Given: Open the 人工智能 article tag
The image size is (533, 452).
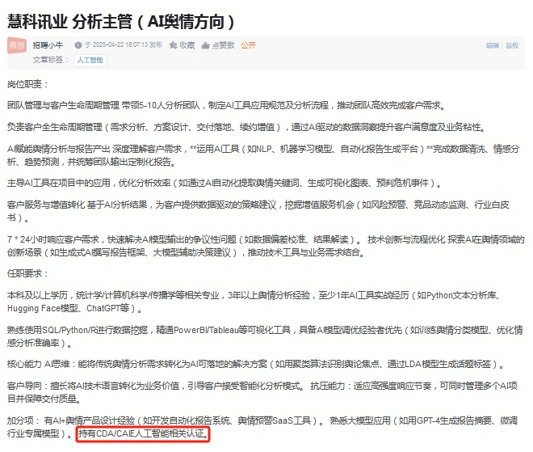Looking at the screenshot, I should (90, 61).
